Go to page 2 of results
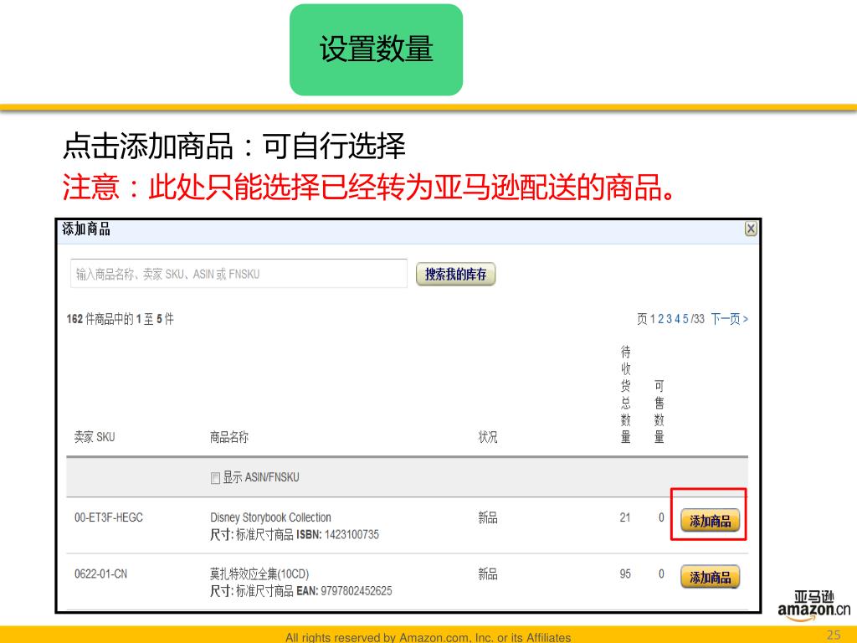Viewport: 857px width, 643px height. pos(660,319)
